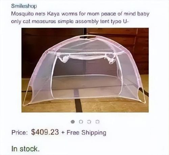Click the $409.23 price amount
Screen dimensions: 169x155
pos(45,132)
